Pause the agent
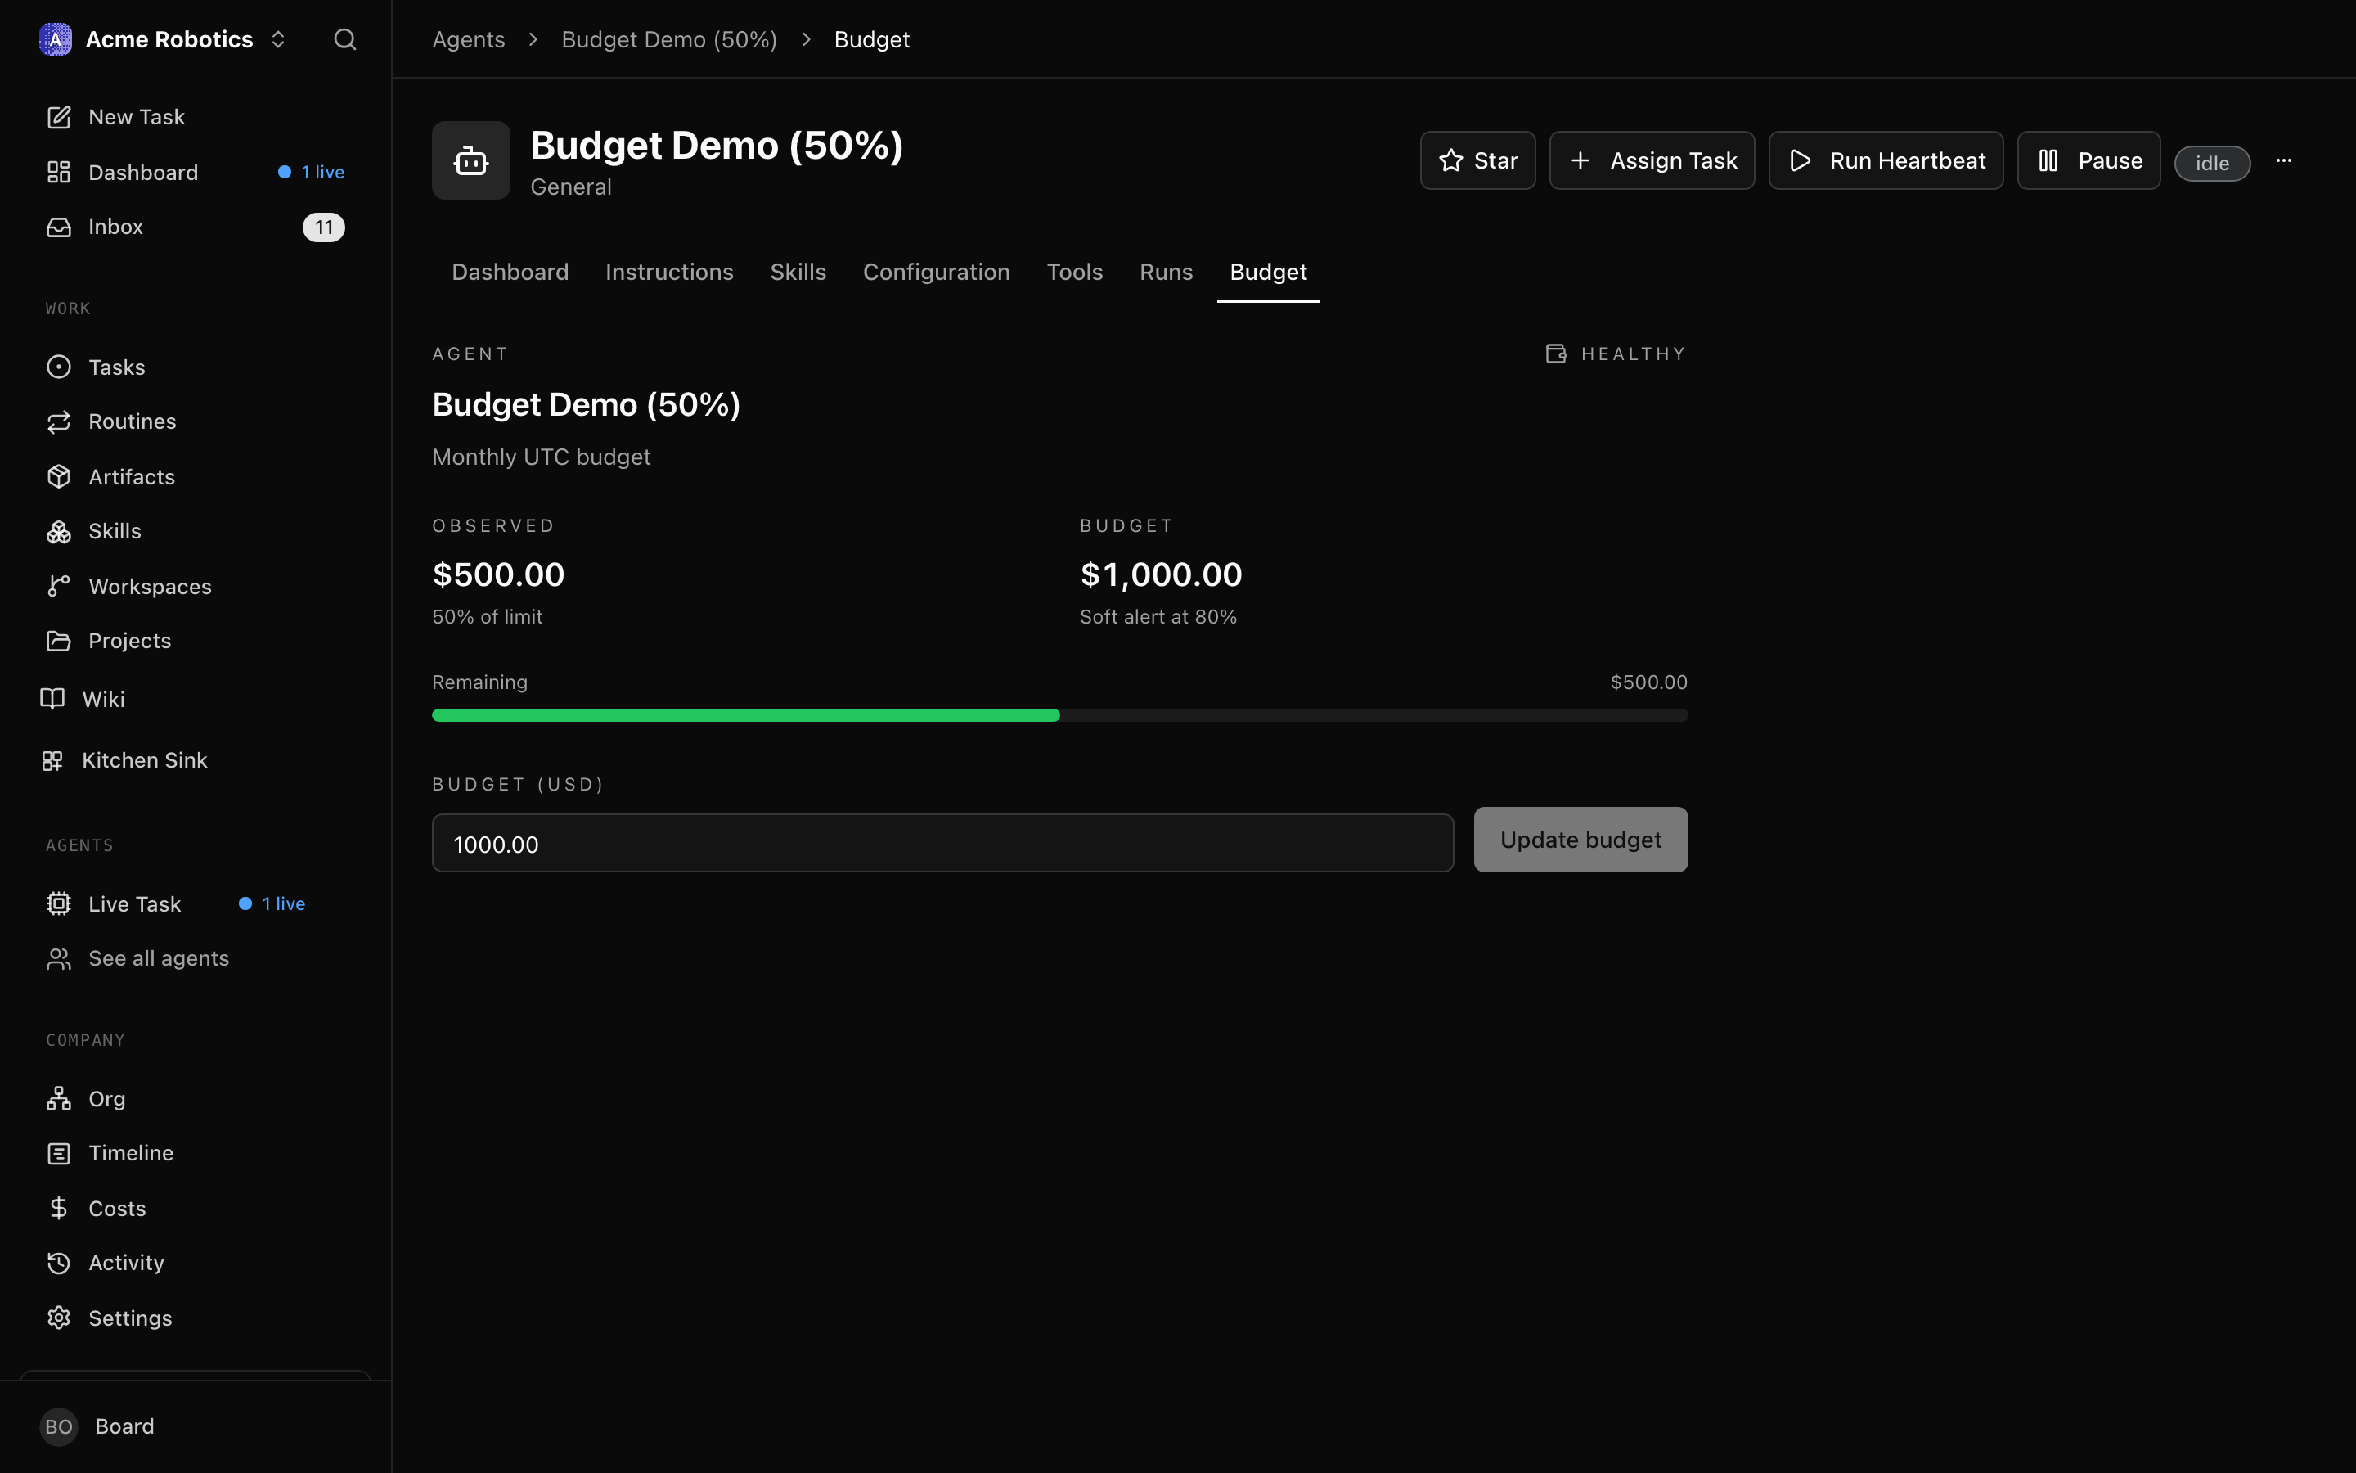This screenshot has width=2356, height=1473. [x=2089, y=160]
